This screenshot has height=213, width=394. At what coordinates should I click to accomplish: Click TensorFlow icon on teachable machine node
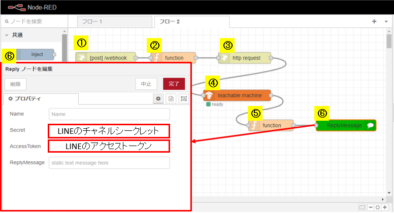(x=209, y=95)
